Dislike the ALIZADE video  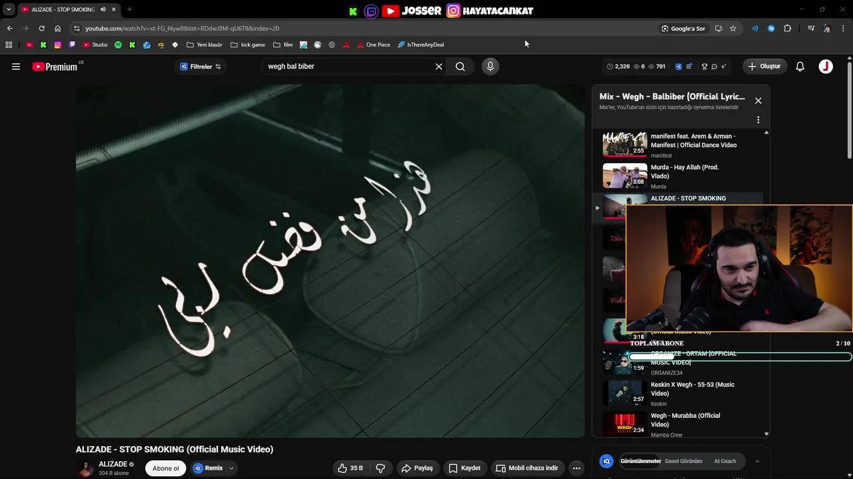click(381, 468)
